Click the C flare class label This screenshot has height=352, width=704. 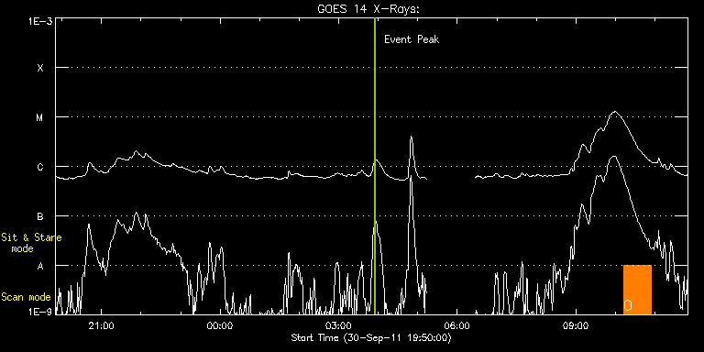tap(40, 167)
